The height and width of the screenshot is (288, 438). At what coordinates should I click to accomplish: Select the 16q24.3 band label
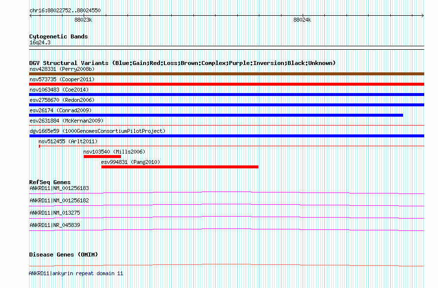click(x=40, y=43)
